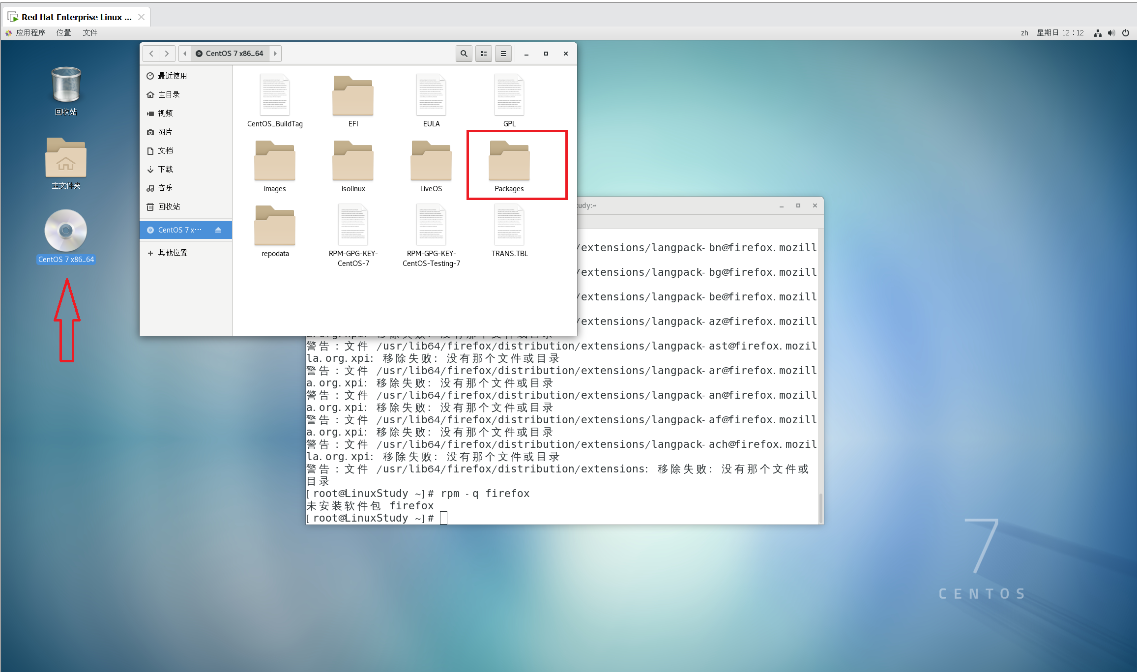1137x672 pixels.
Task: Go to 回收站 in file manager sidebar
Action: [x=186, y=206]
